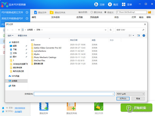Select the myCollections folder
The image size is (155, 116).
click(40, 51)
